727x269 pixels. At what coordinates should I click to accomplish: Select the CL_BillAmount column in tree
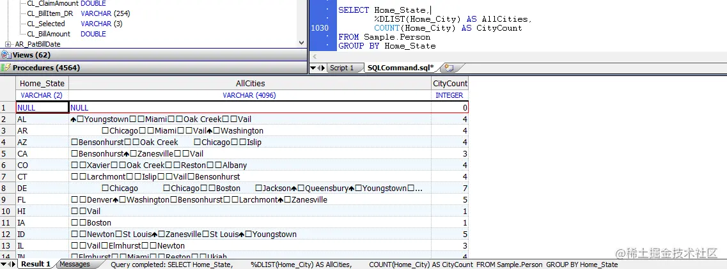tap(66, 34)
